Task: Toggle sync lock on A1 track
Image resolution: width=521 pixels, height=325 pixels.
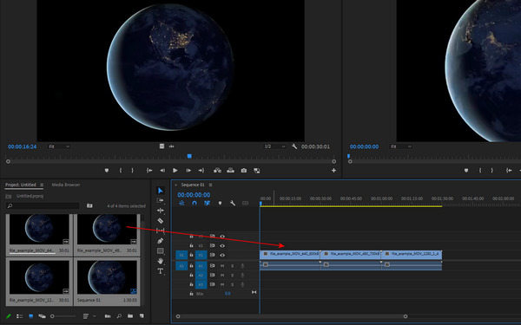Action: click(212, 266)
